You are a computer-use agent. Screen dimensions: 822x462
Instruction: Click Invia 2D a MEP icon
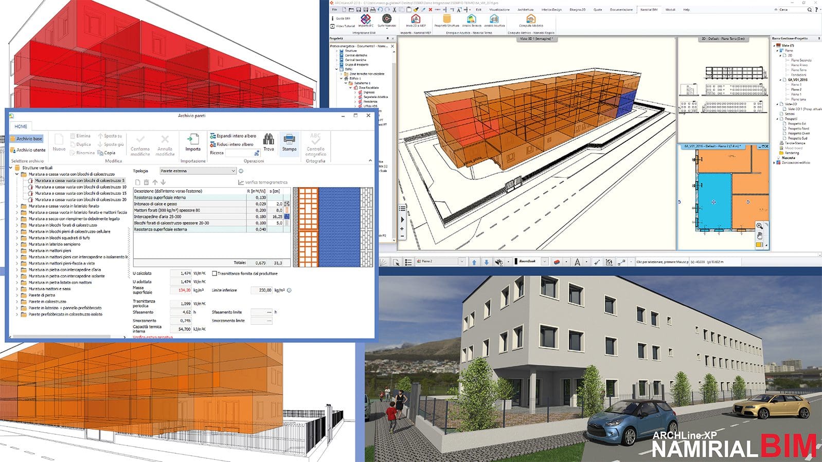416,19
